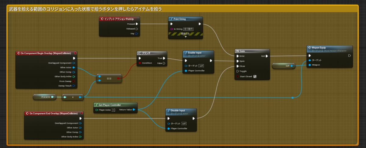Click the Pressed exec pin on InputAction PickUp
The width and height of the screenshot is (366, 148).
coord(137,24)
